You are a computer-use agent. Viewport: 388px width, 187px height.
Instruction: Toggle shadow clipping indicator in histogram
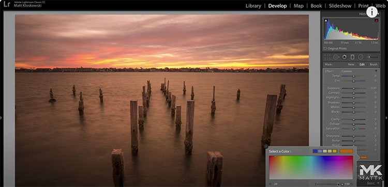click(x=326, y=21)
